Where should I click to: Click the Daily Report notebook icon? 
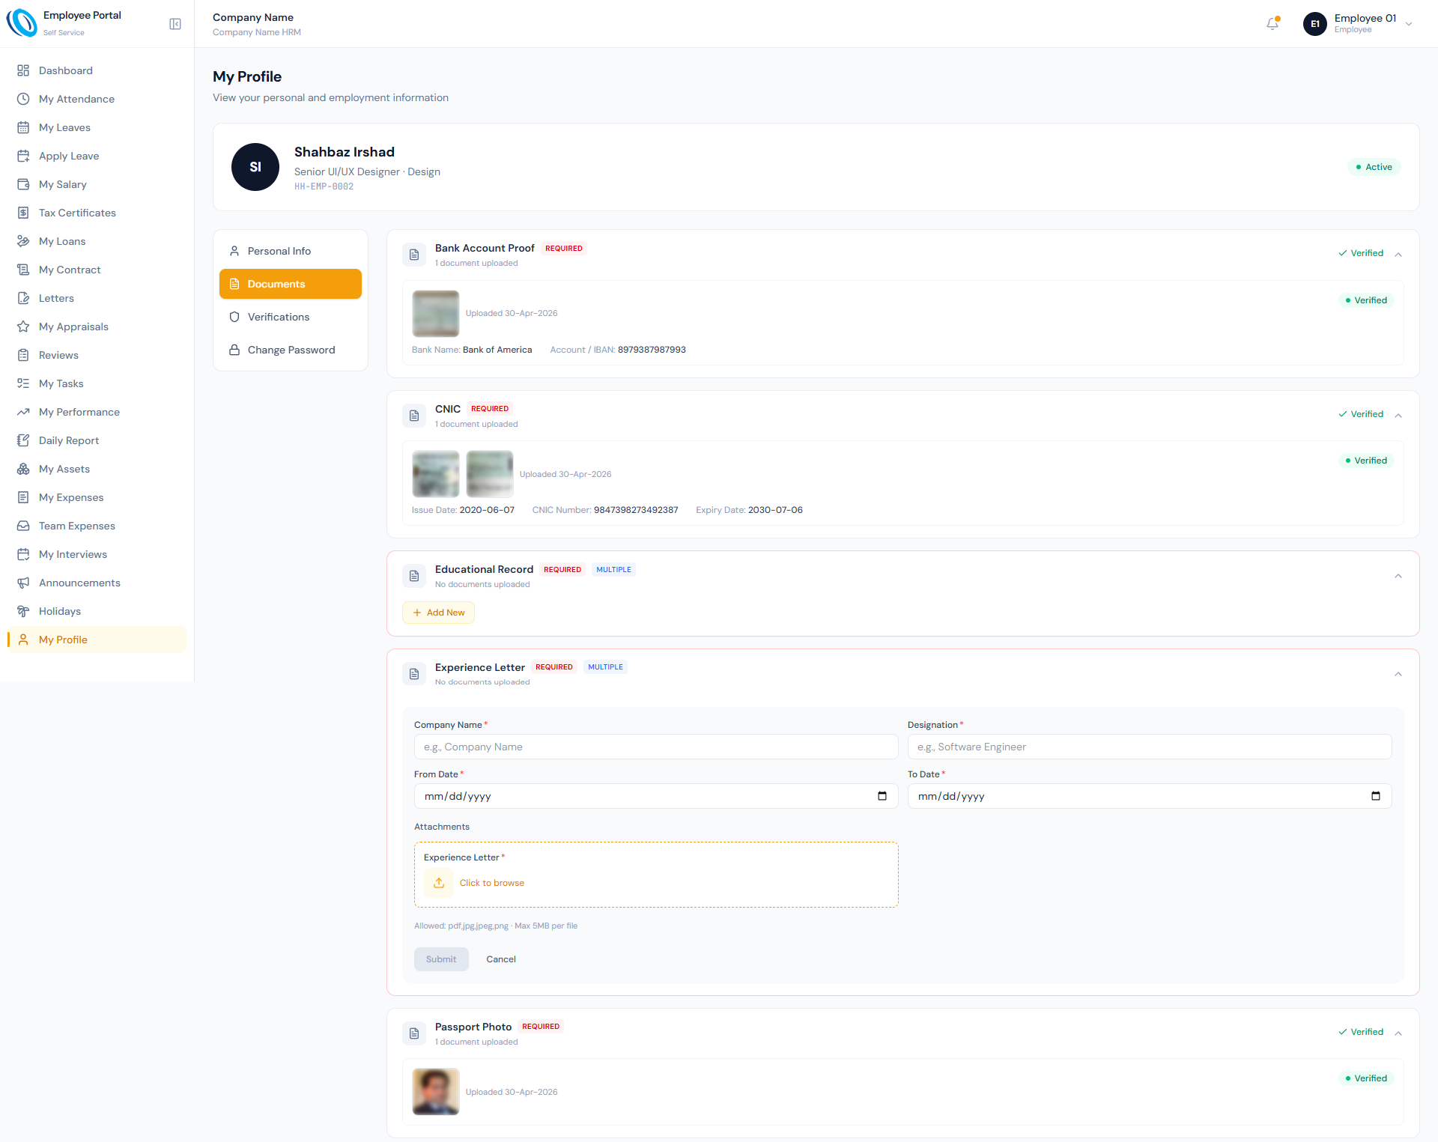point(23,440)
